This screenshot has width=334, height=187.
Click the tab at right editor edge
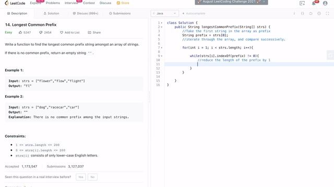330,56
